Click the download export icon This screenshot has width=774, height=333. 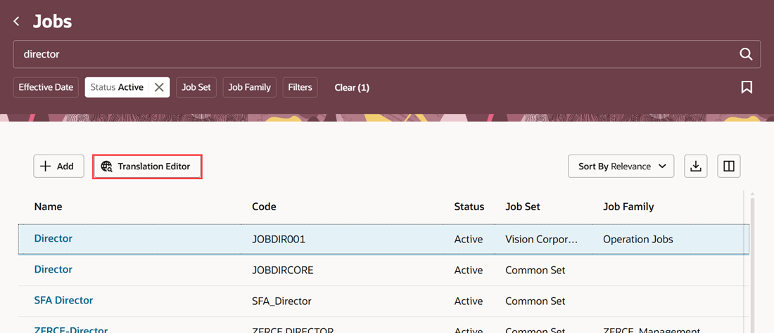695,166
